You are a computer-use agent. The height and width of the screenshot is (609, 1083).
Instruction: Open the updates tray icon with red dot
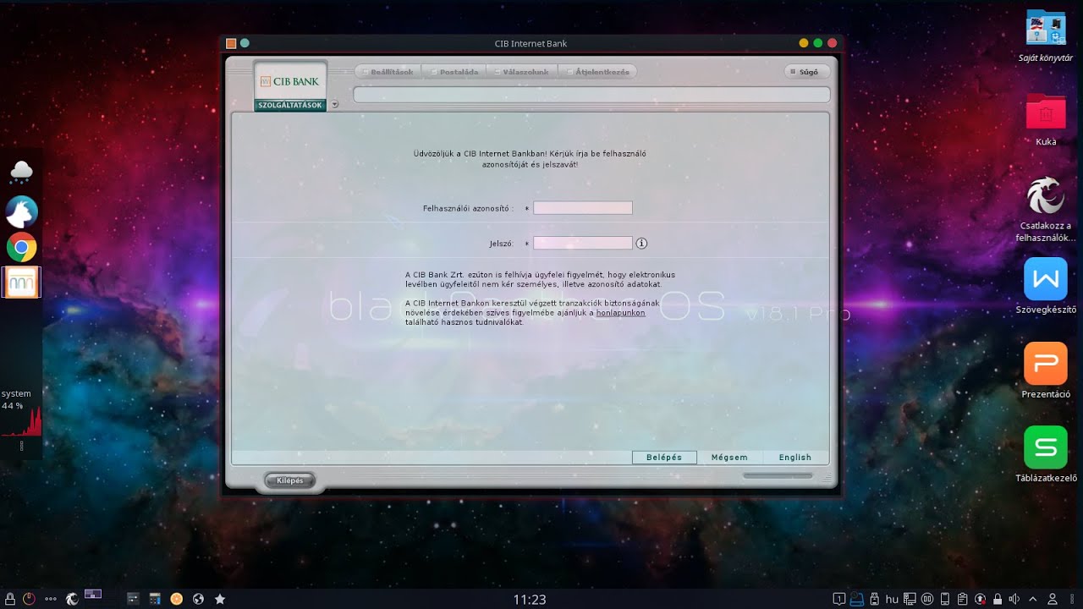point(981,599)
